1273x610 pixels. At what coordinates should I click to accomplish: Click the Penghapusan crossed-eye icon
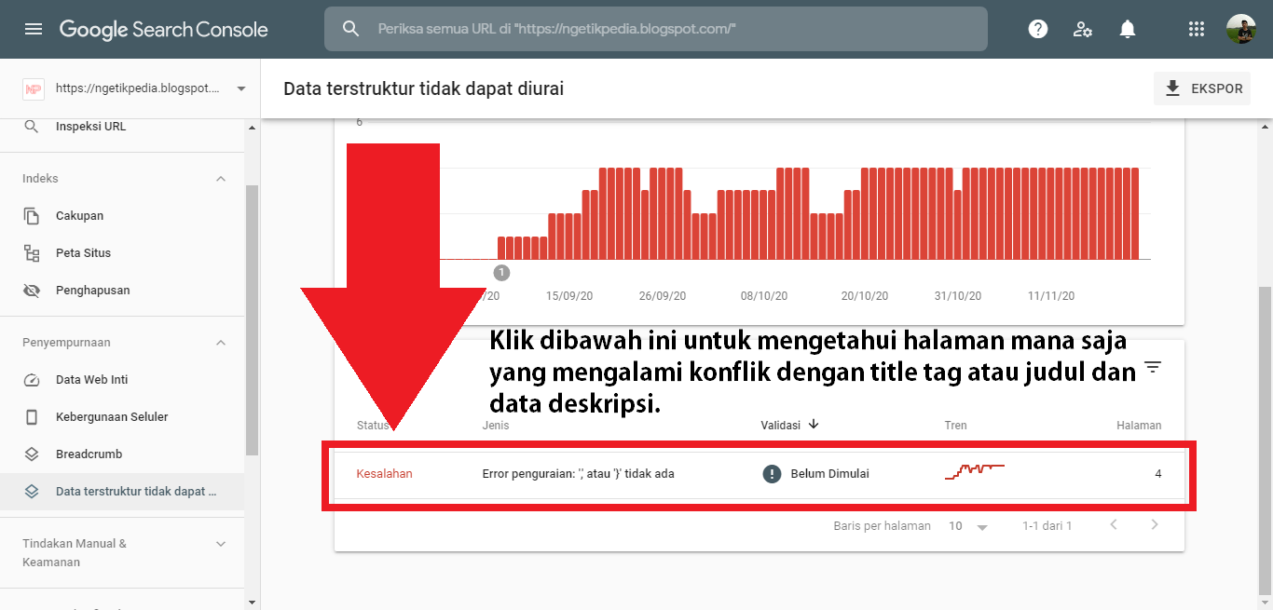[32, 291]
